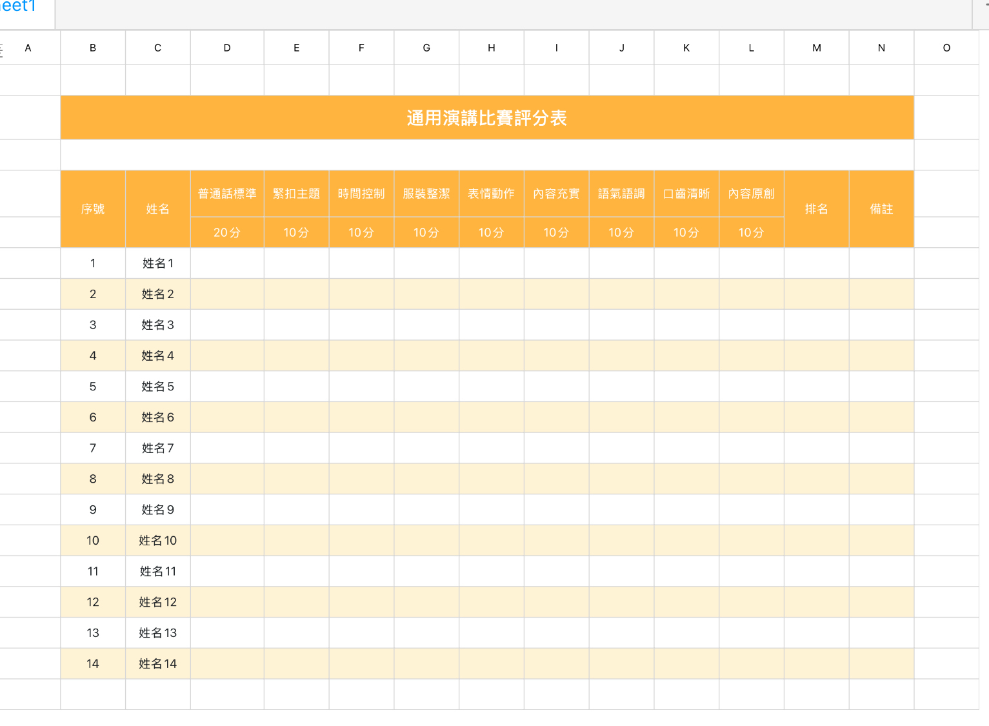Click the 20分 score cell

click(227, 232)
